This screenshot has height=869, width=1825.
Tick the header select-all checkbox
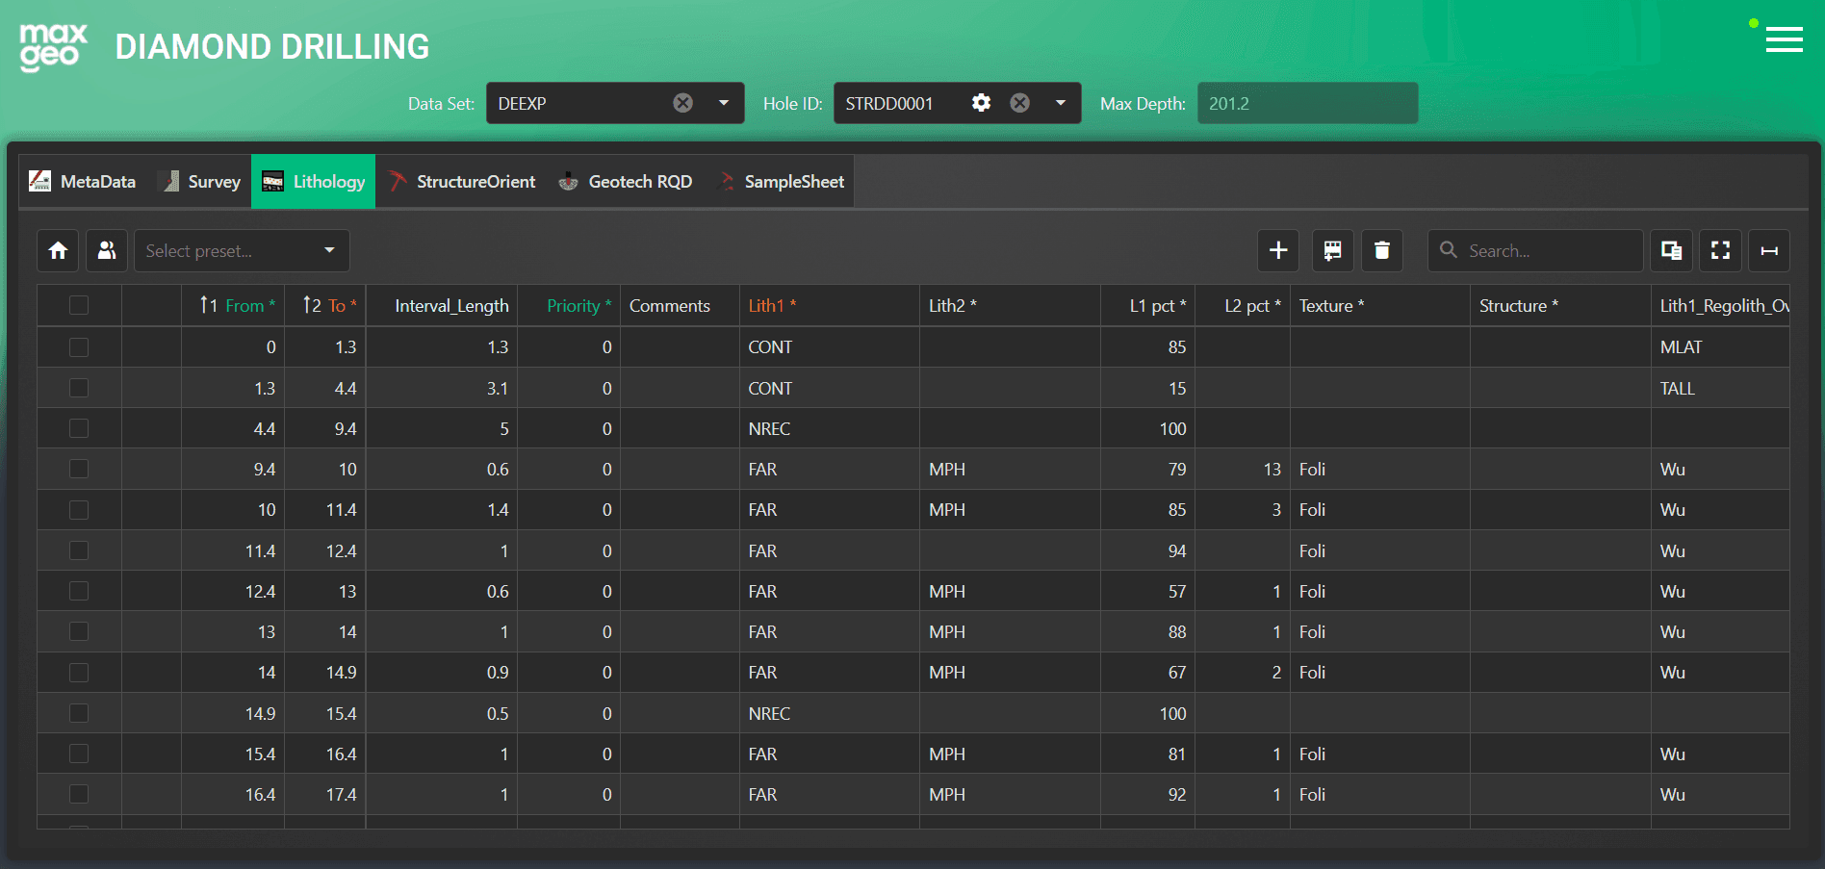pyautogui.click(x=79, y=305)
